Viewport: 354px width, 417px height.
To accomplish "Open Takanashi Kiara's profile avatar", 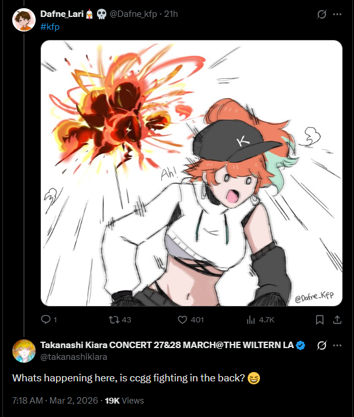I will pos(24,351).
